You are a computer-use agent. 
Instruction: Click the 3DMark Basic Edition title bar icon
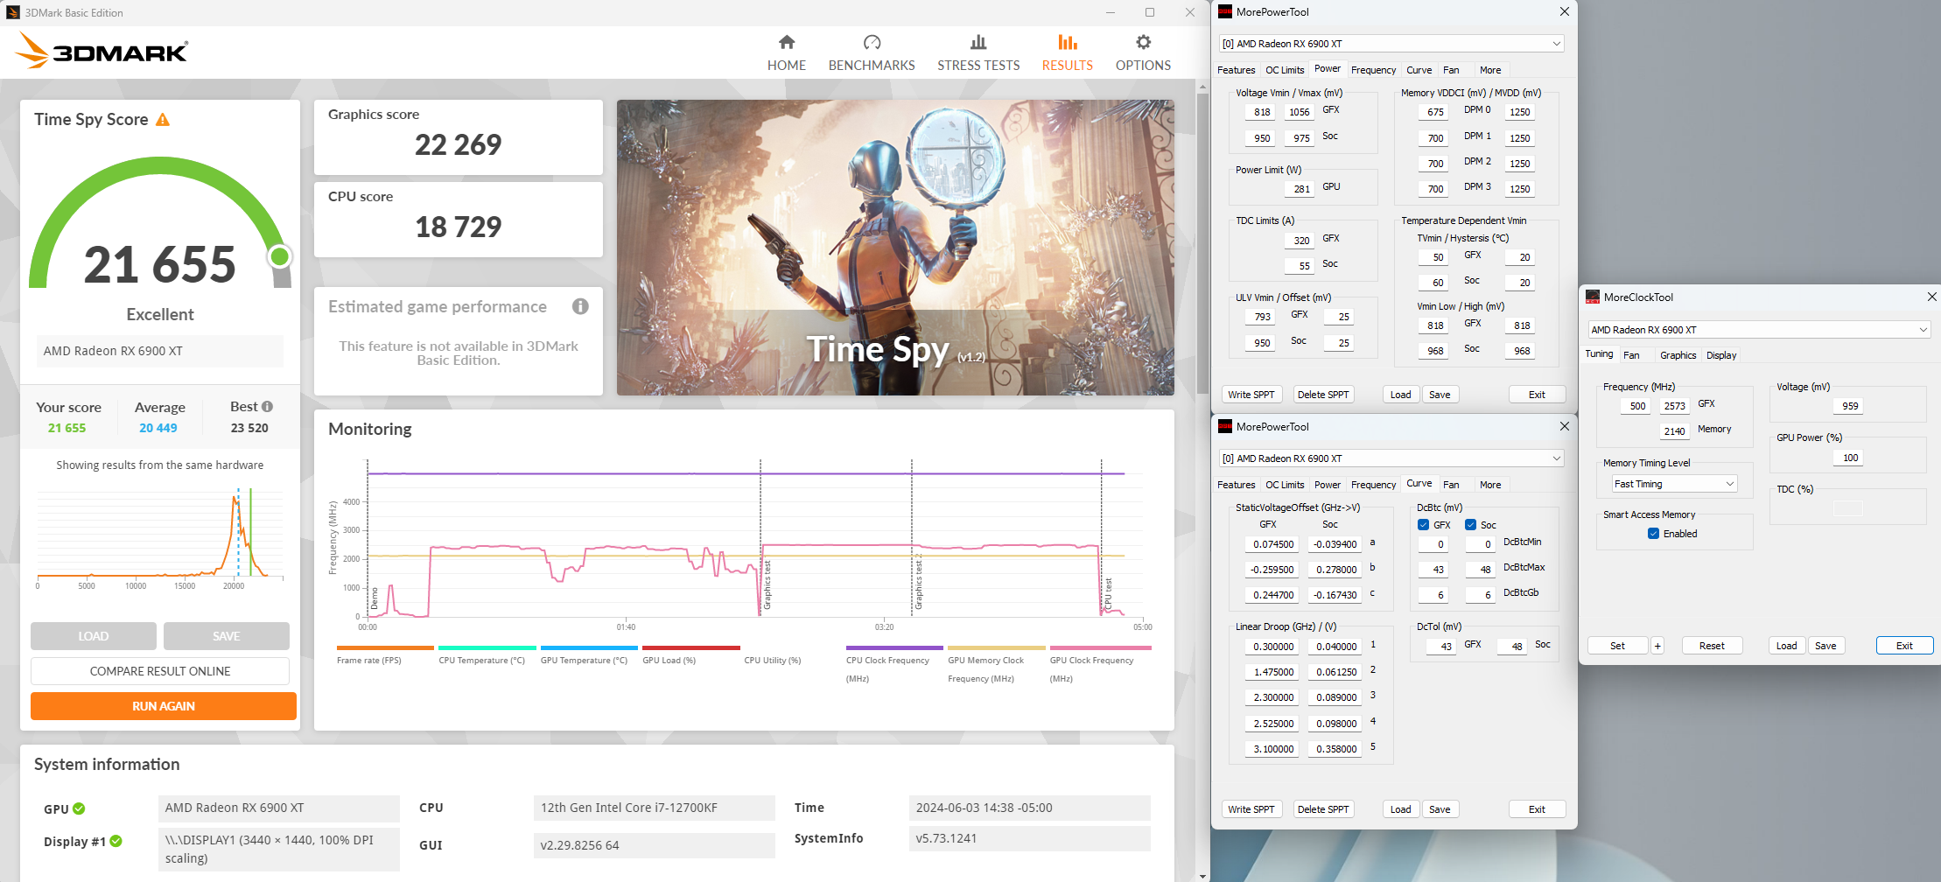click(13, 12)
